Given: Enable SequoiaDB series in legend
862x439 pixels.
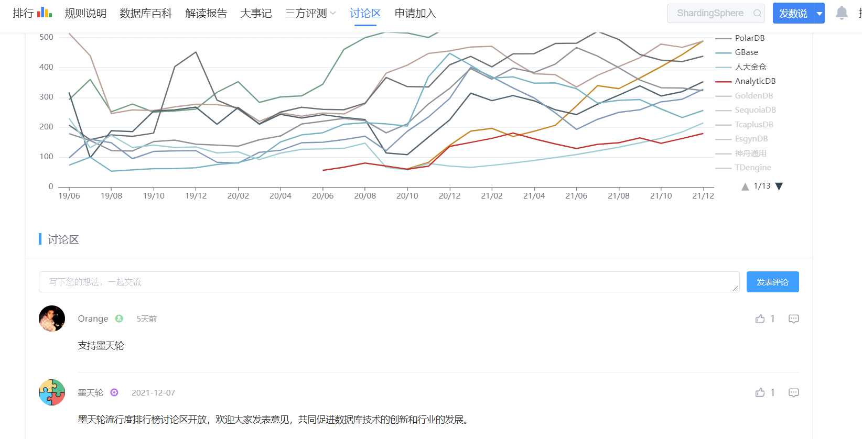Looking at the screenshot, I should (x=746, y=110).
